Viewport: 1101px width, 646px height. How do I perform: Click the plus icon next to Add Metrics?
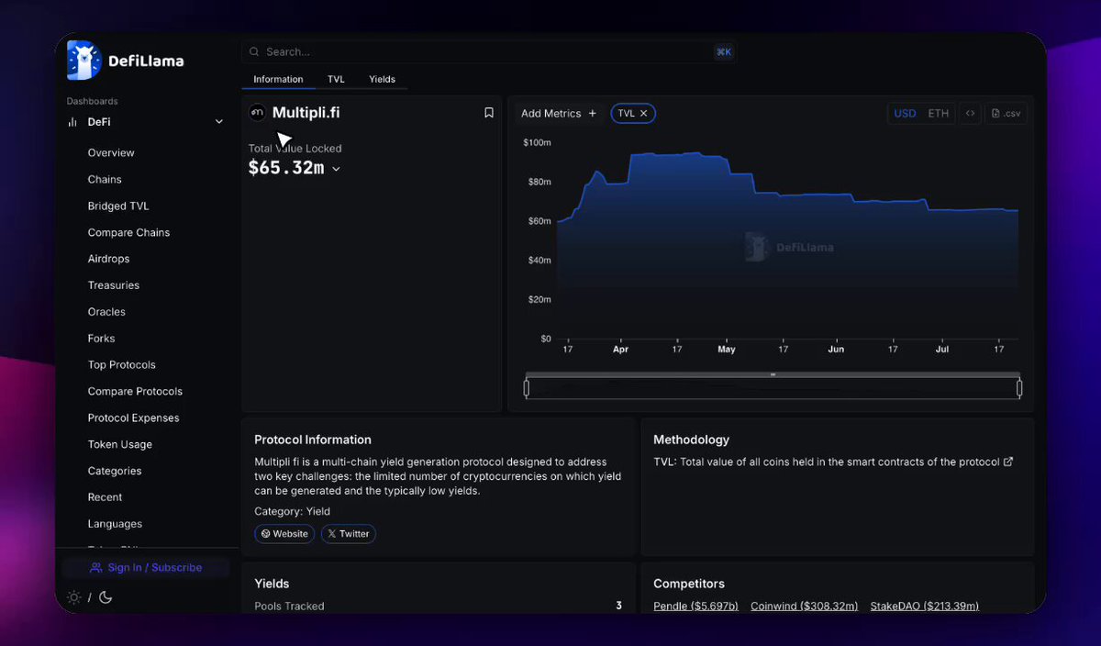pyautogui.click(x=593, y=114)
